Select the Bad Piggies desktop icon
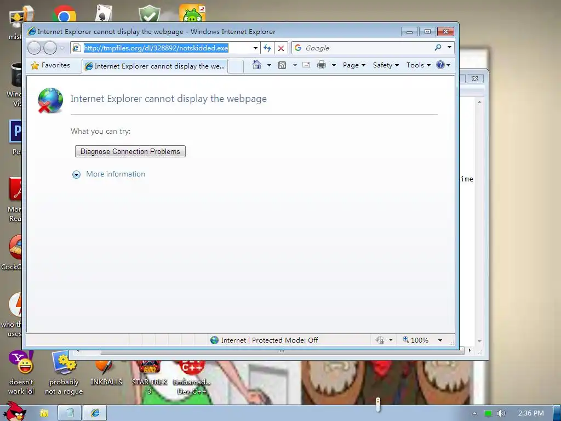The image size is (561, 421). tap(192, 13)
